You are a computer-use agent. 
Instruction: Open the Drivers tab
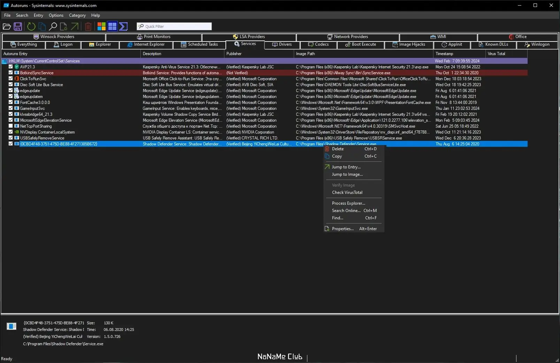click(282, 45)
